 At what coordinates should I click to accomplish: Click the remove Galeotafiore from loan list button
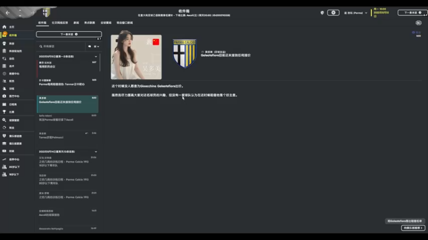pos(405,221)
